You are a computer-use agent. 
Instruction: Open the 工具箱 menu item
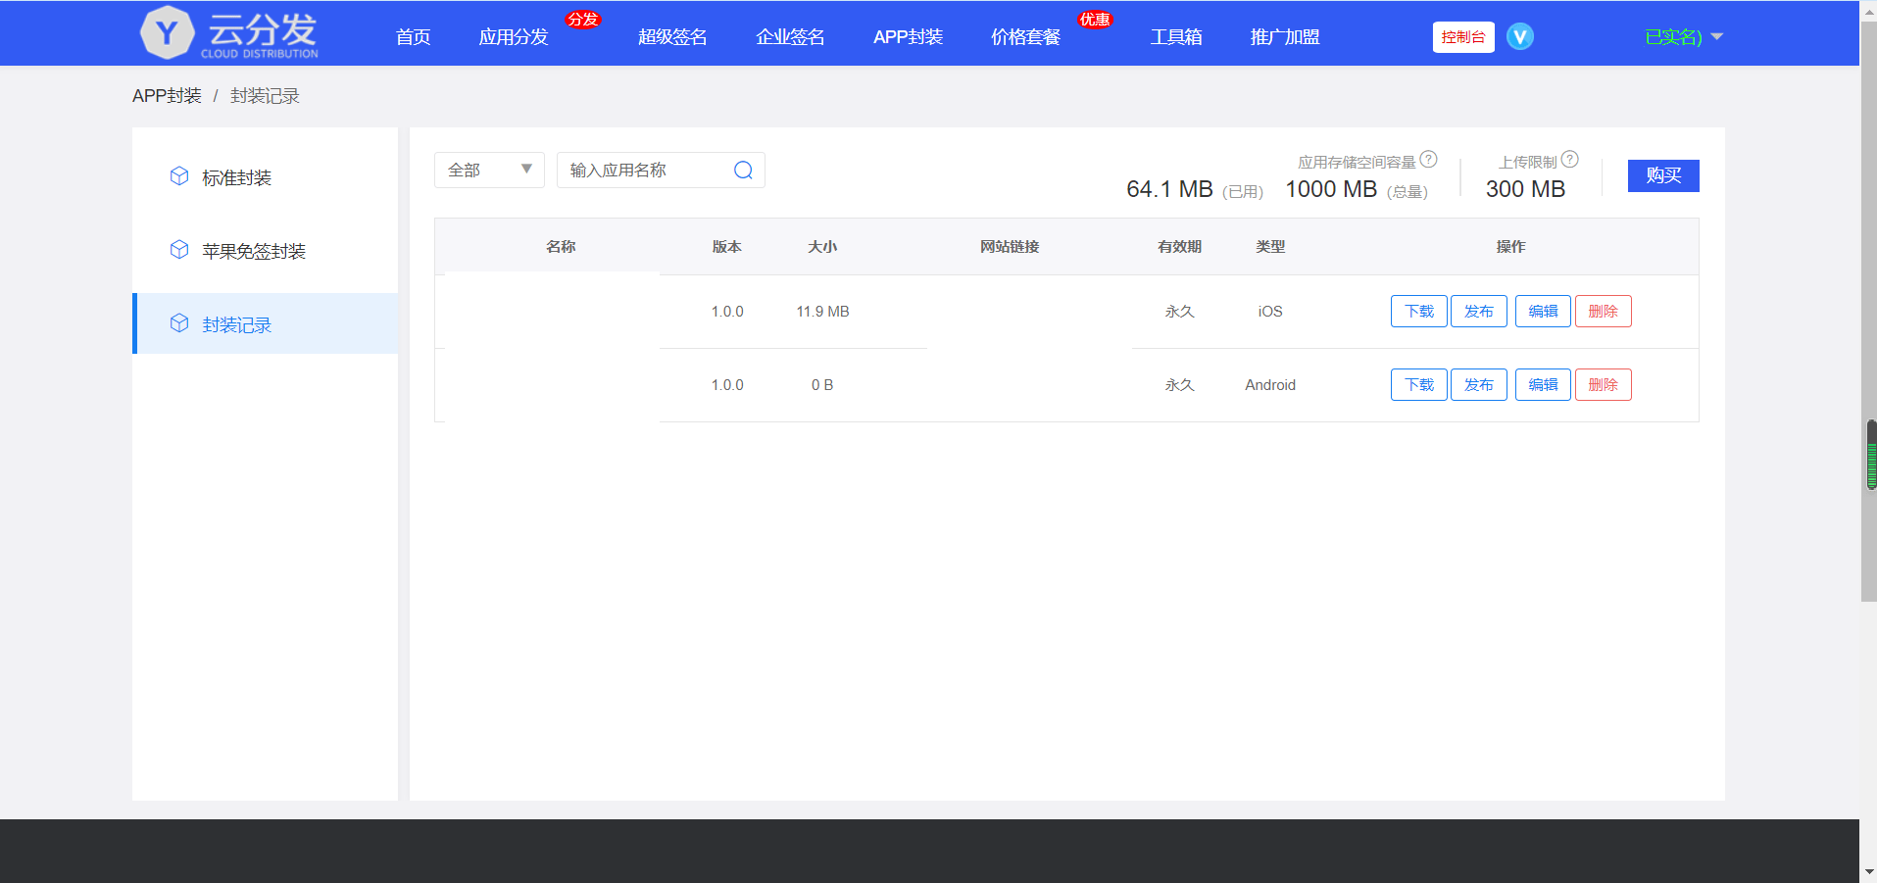pyautogui.click(x=1176, y=37)
